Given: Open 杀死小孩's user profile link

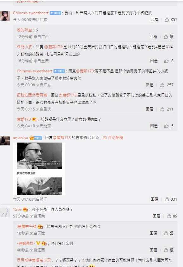Looking at the screenshot, I should tap(24, 47).
